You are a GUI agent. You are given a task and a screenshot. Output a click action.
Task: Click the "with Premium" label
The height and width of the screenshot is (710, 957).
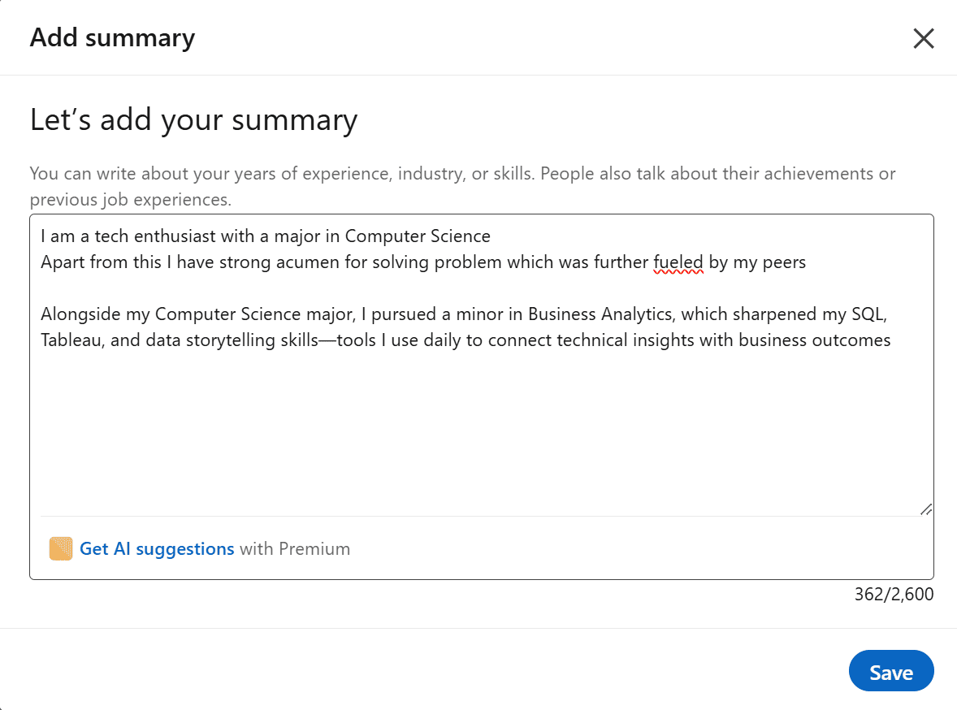(295, 549)
